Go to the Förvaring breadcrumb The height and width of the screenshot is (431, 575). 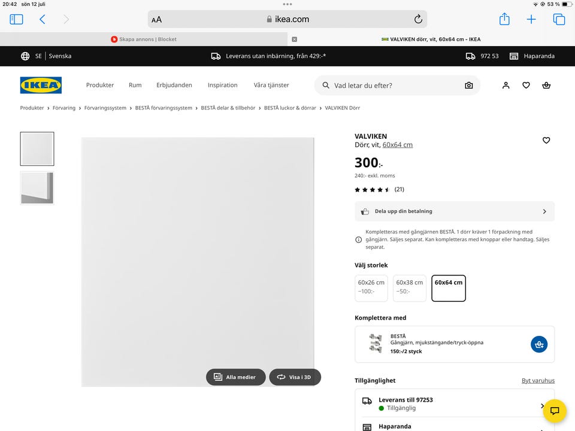(64, 108)
